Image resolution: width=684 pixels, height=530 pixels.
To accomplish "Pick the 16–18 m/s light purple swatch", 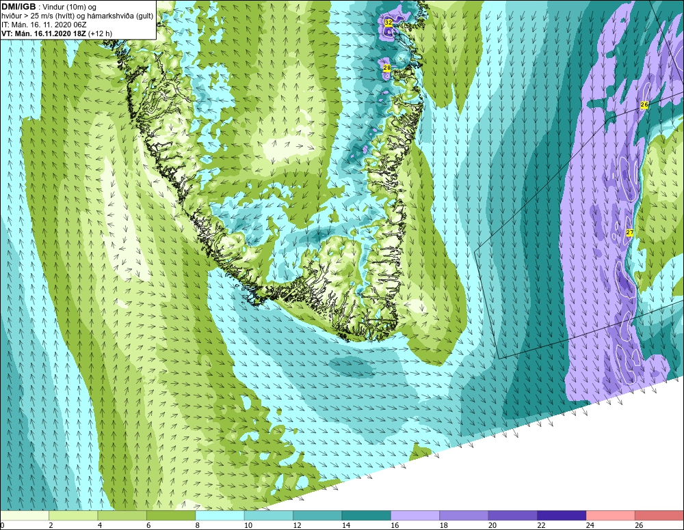I will 415,516.
